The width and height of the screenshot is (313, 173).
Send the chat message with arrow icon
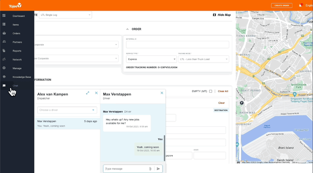[x=158, y=169]
